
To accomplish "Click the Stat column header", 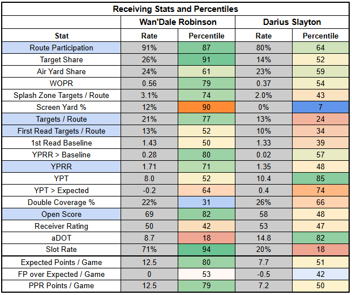I will [x=62, y=36].
